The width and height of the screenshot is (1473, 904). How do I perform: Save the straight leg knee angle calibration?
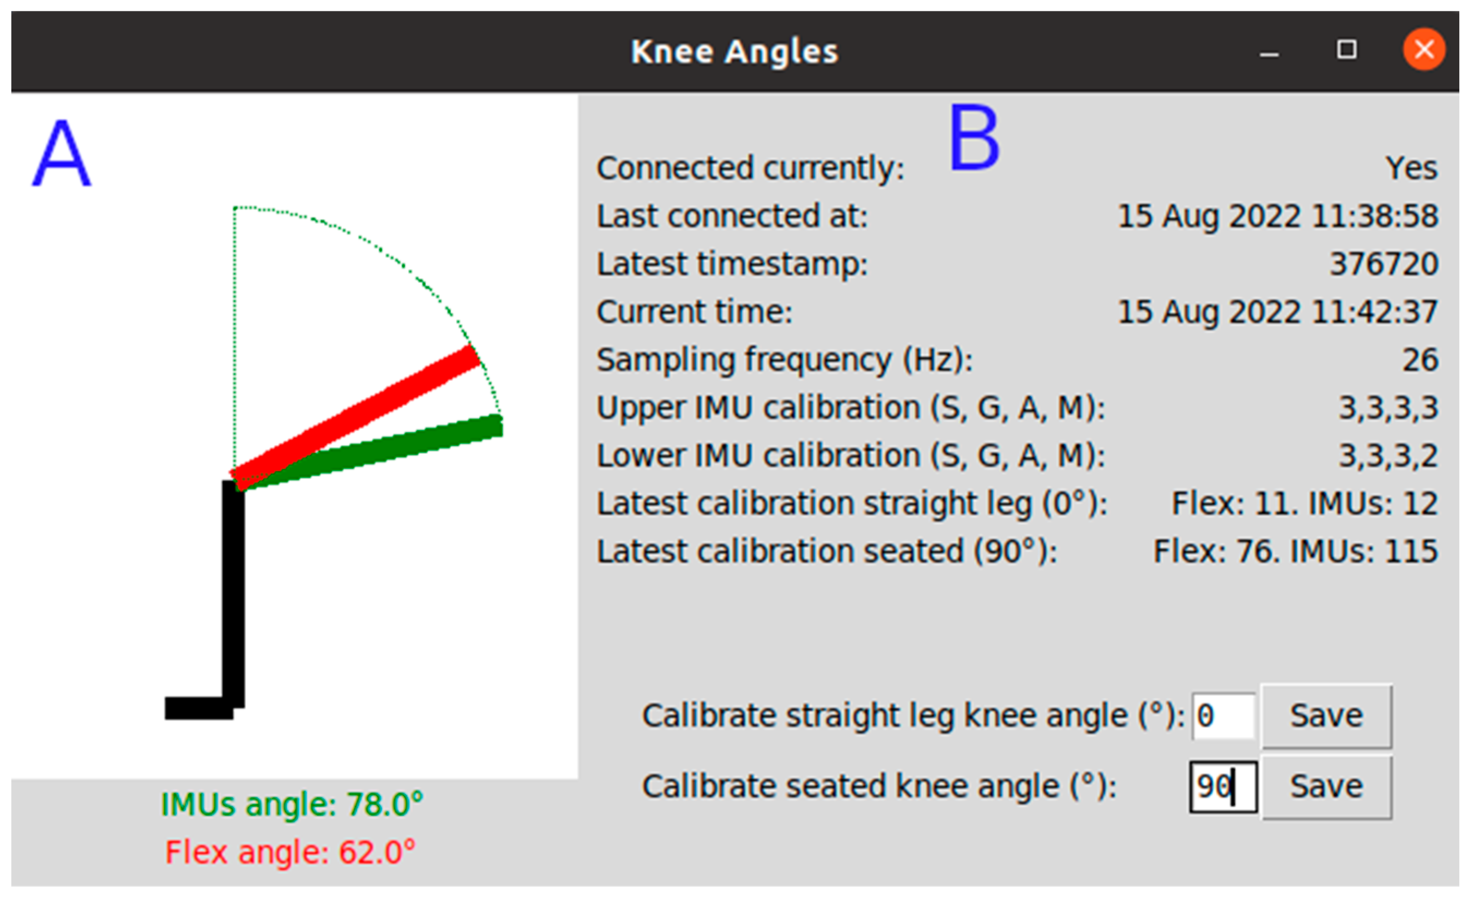(1326, 715)
